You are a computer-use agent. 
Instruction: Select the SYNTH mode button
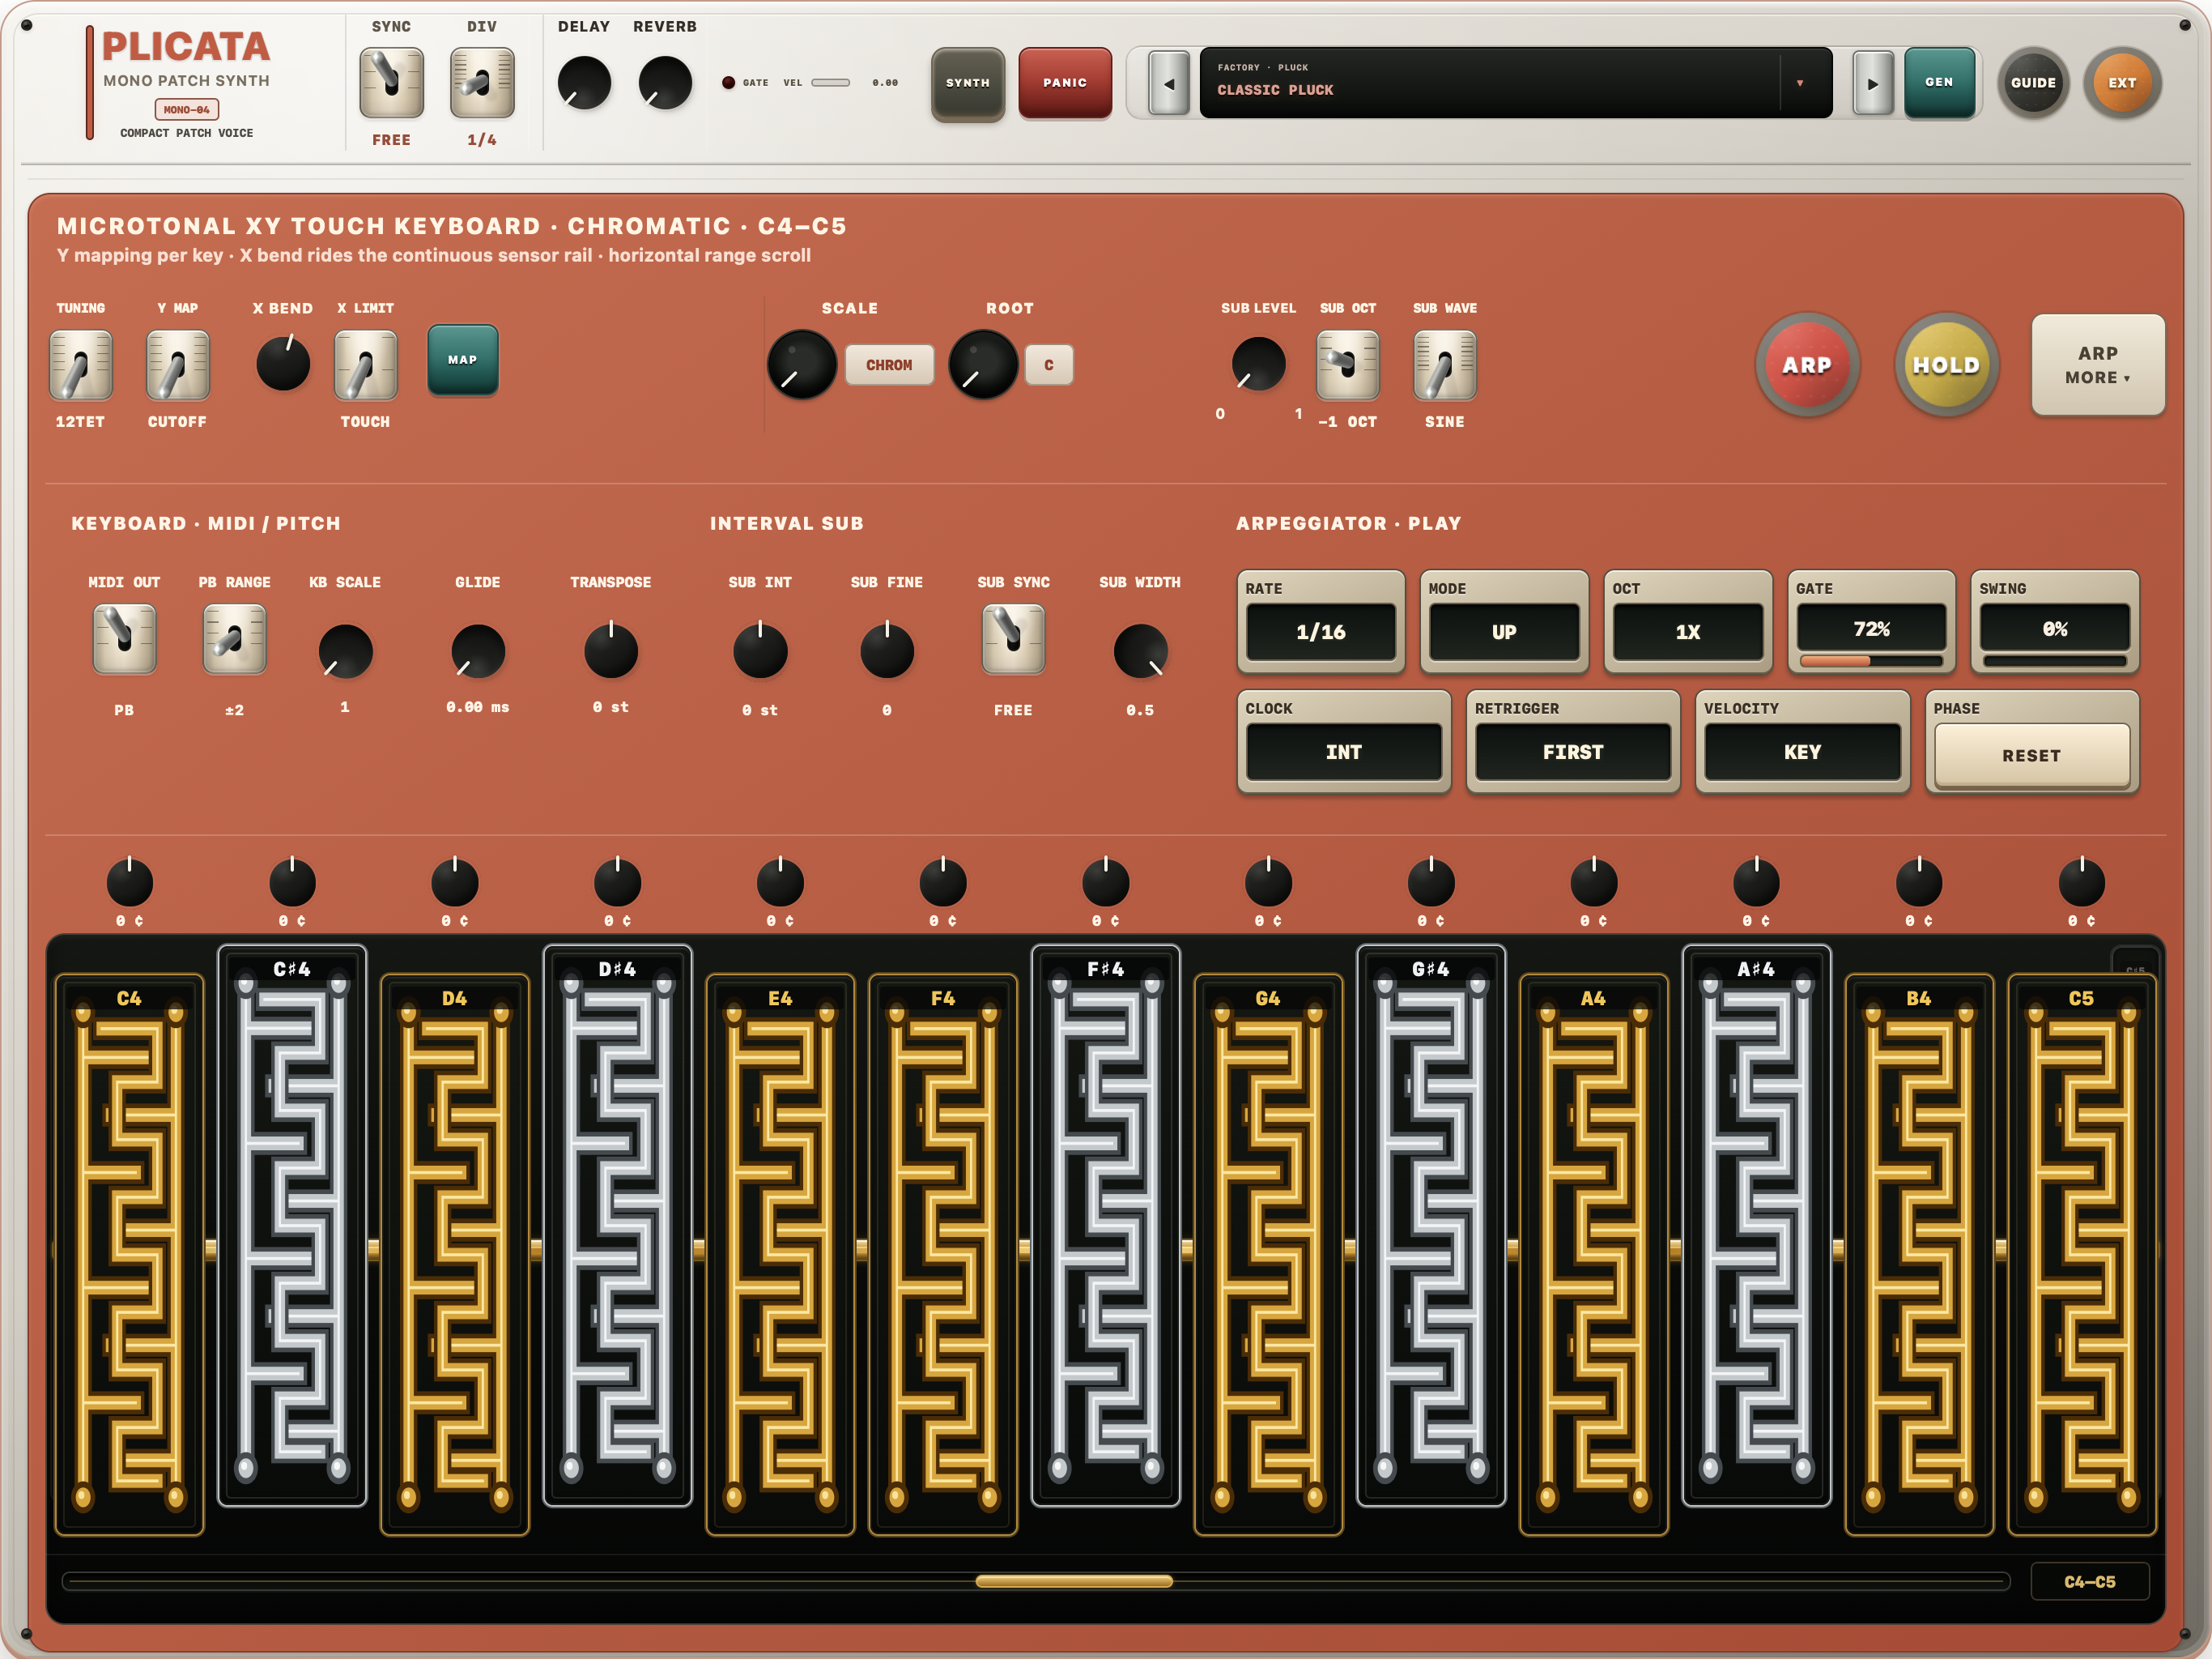967,83
